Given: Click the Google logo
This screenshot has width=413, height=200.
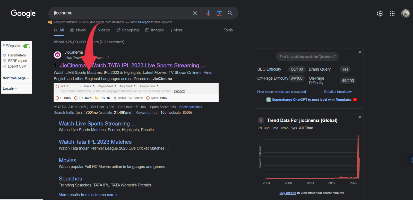Looking at the screenshot, I should [23, 13].
